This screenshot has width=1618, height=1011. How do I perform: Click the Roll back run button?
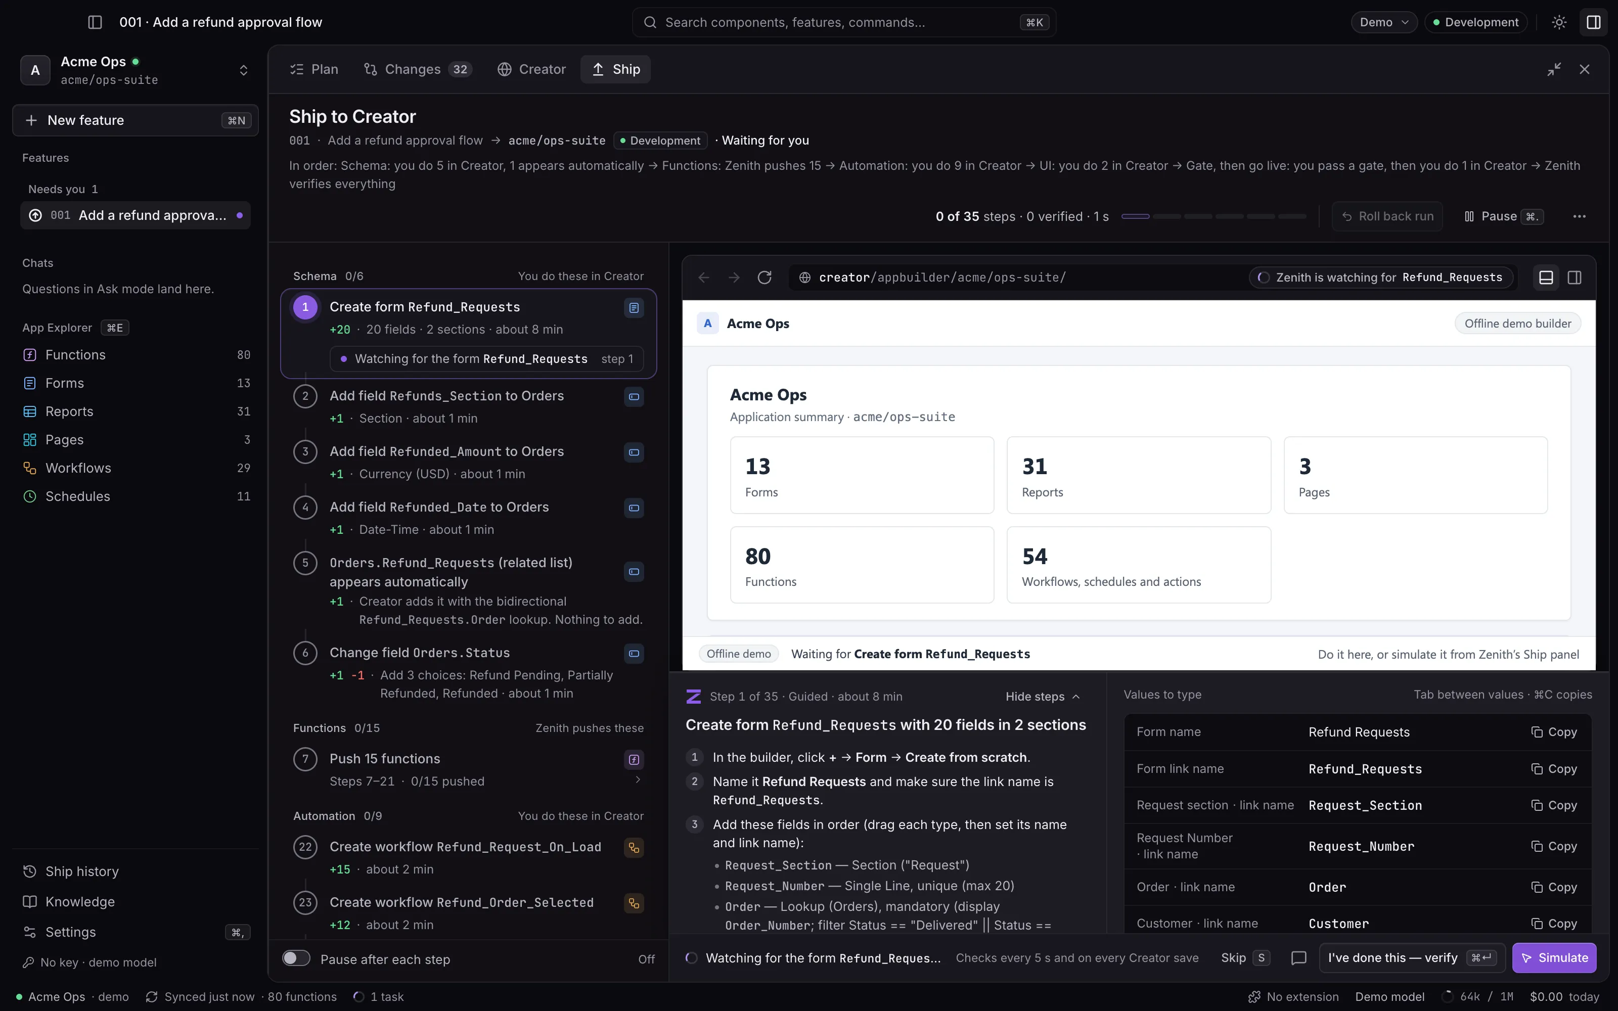(x=1387, y=217)
